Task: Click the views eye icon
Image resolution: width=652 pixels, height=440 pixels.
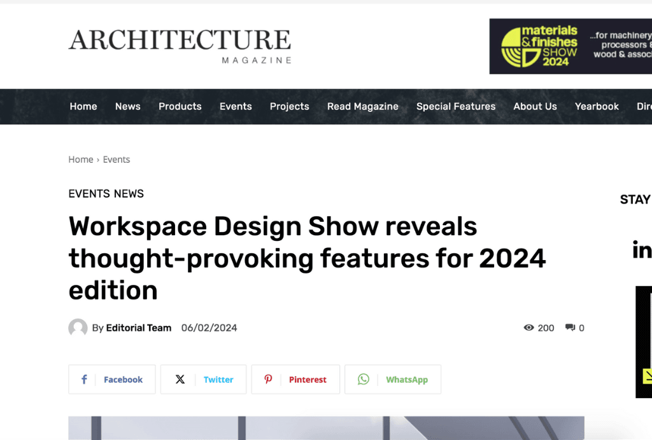Action: (x=528, y=328)
